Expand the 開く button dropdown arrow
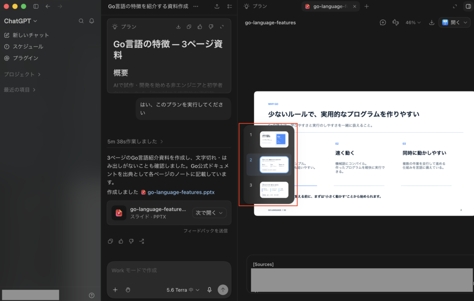474x301 pixels. pyautogui.click(x=466, y=23)
